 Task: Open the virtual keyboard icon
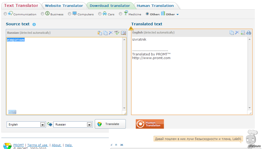pos(12,112)
